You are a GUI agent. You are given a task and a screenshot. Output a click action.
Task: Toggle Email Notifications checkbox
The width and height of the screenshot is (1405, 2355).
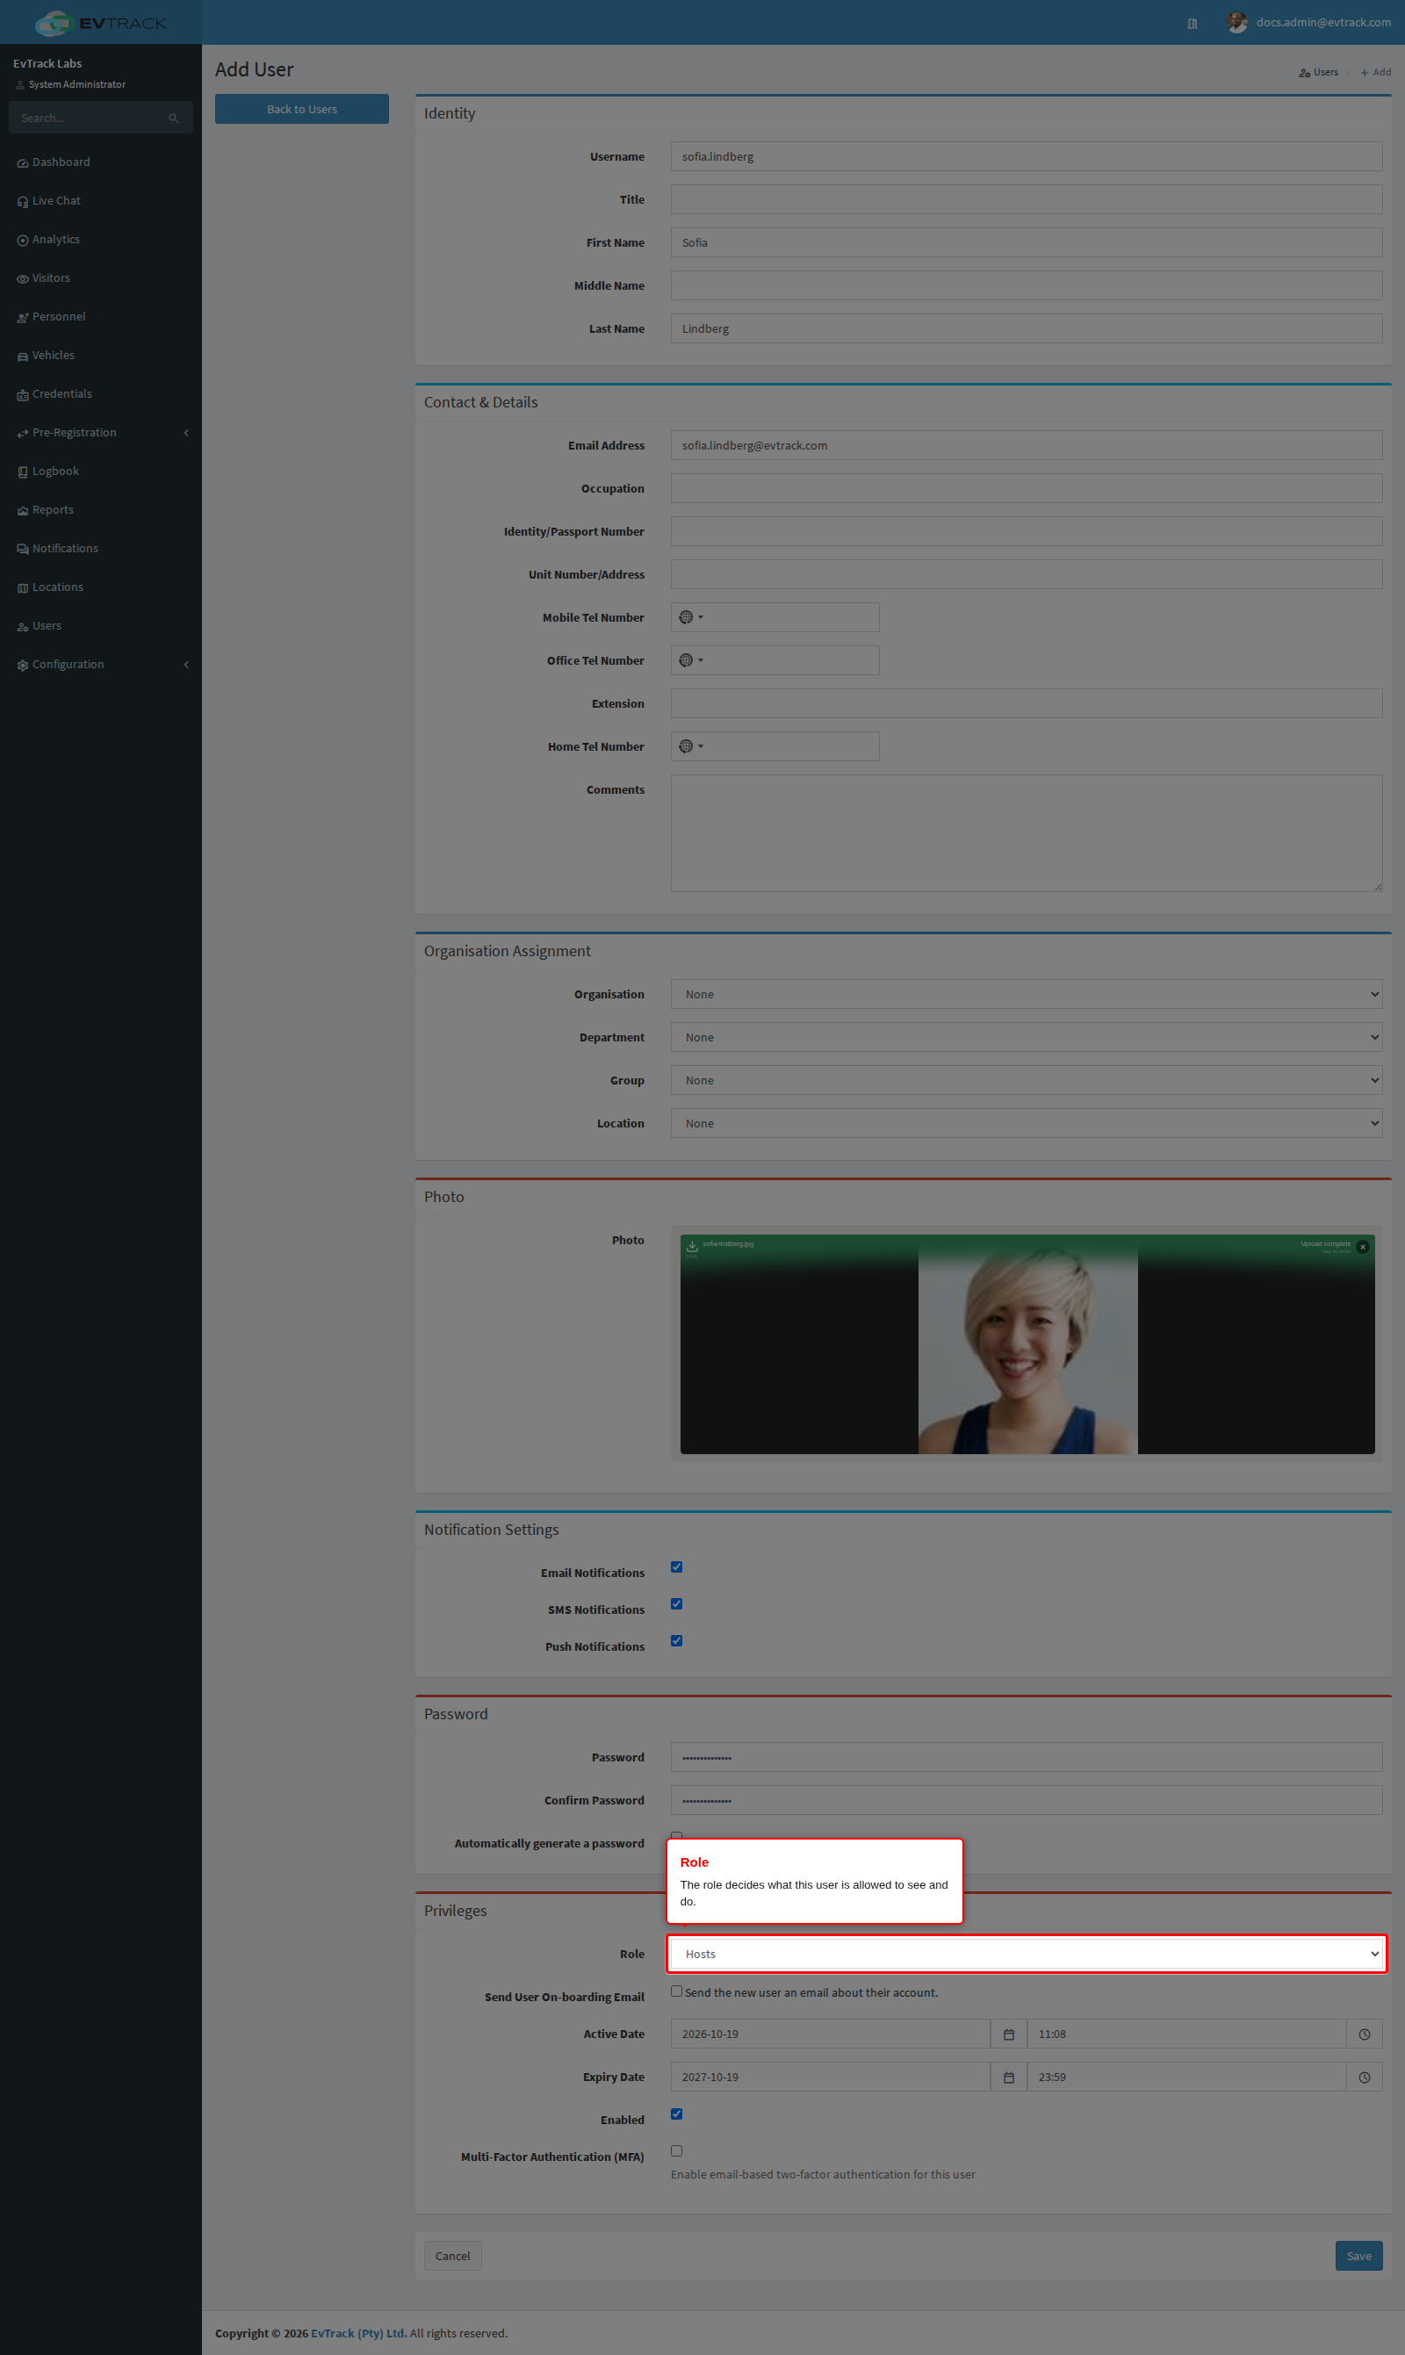point(677,1567)
